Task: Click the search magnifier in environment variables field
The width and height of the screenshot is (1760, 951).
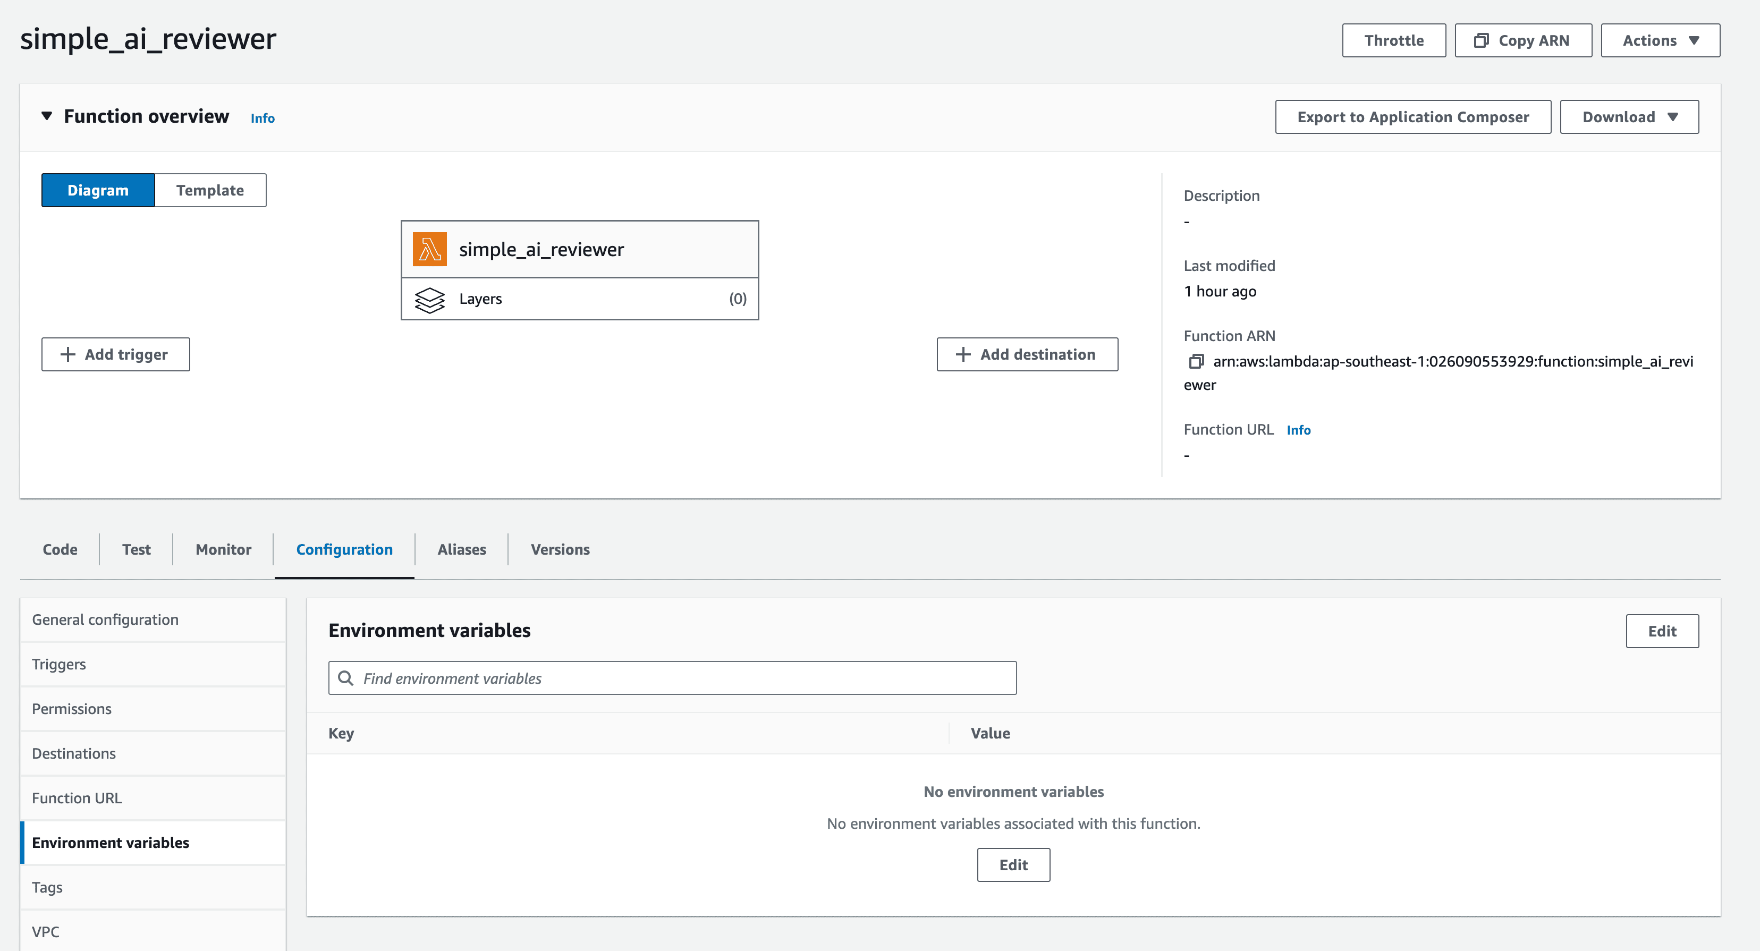Action: (x=346, y=678)
